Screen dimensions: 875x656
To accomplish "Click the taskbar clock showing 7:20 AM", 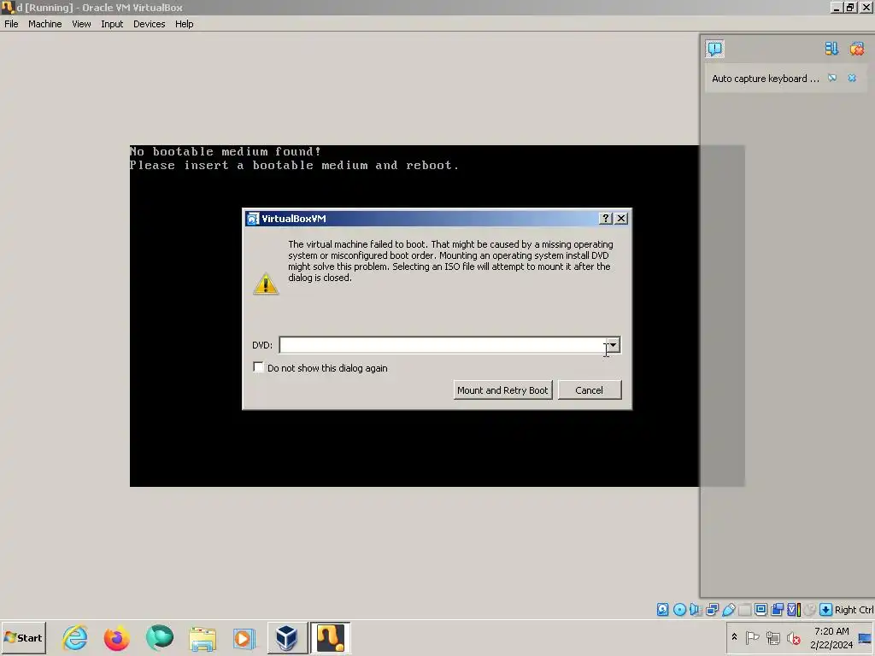I will coord(831,637).
